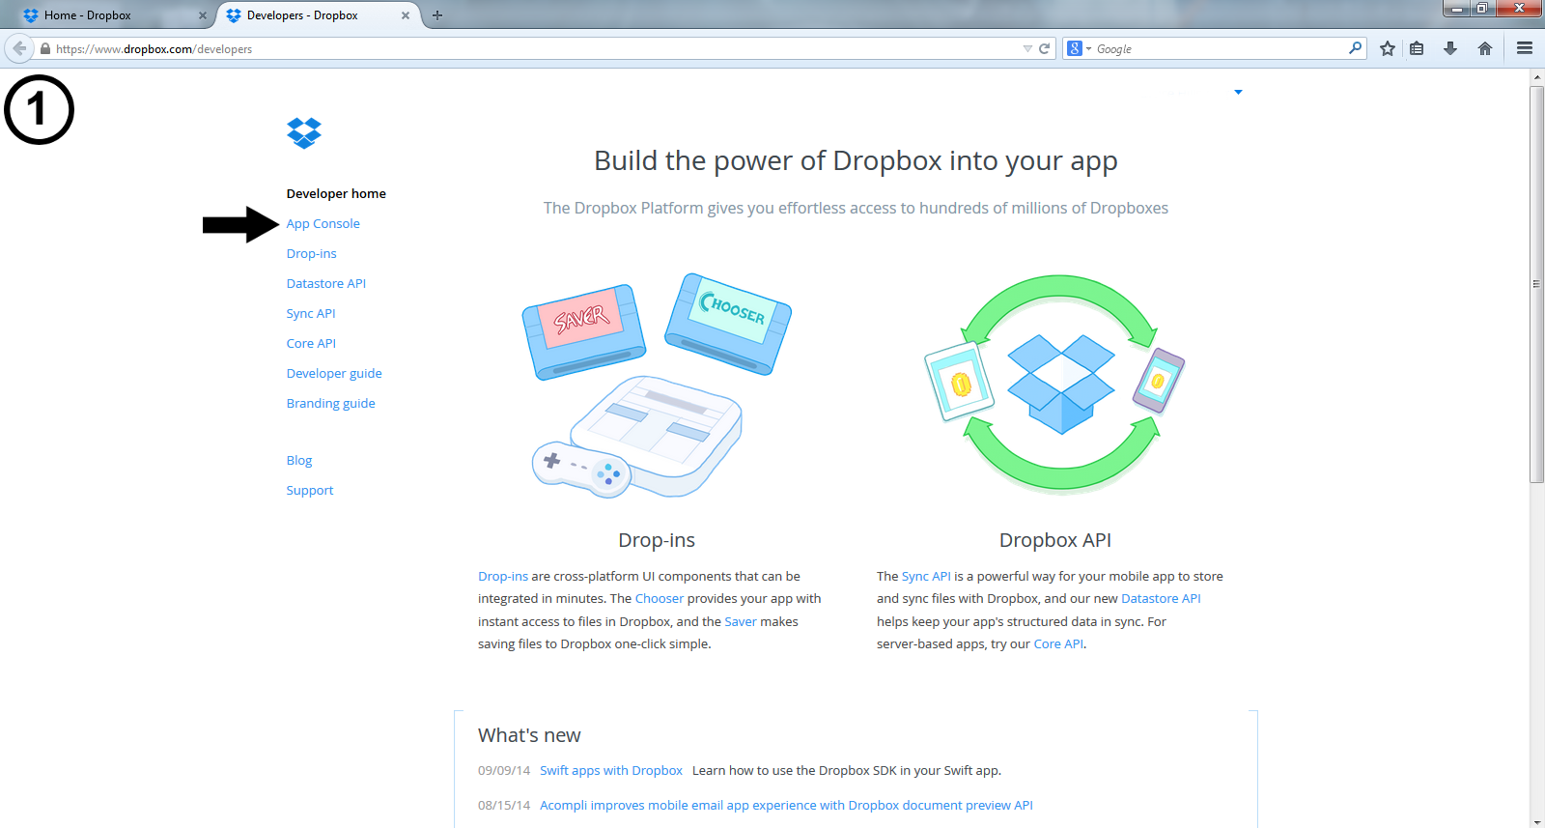Click the search magnifier icon in the Google box
Screen dimensions: 1545x828
pyautogui.click(x=1356, y=48)
